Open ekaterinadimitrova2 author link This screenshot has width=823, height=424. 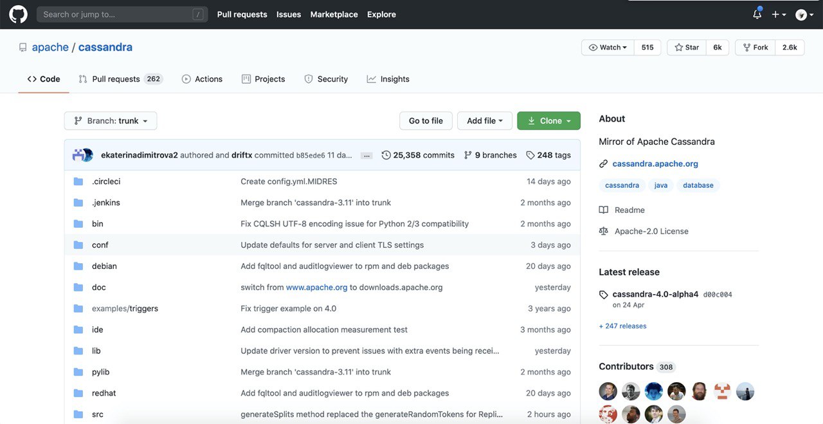coord(140,155)
